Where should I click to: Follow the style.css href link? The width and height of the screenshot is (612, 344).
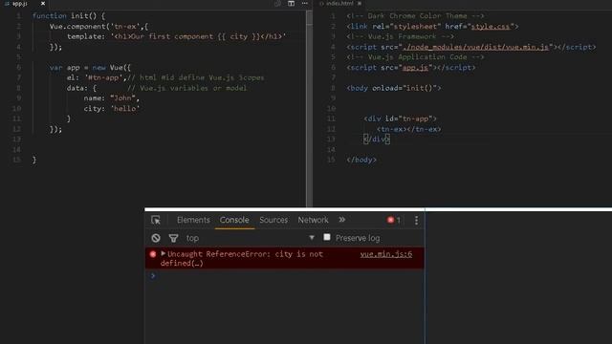(x=491, y=27)
